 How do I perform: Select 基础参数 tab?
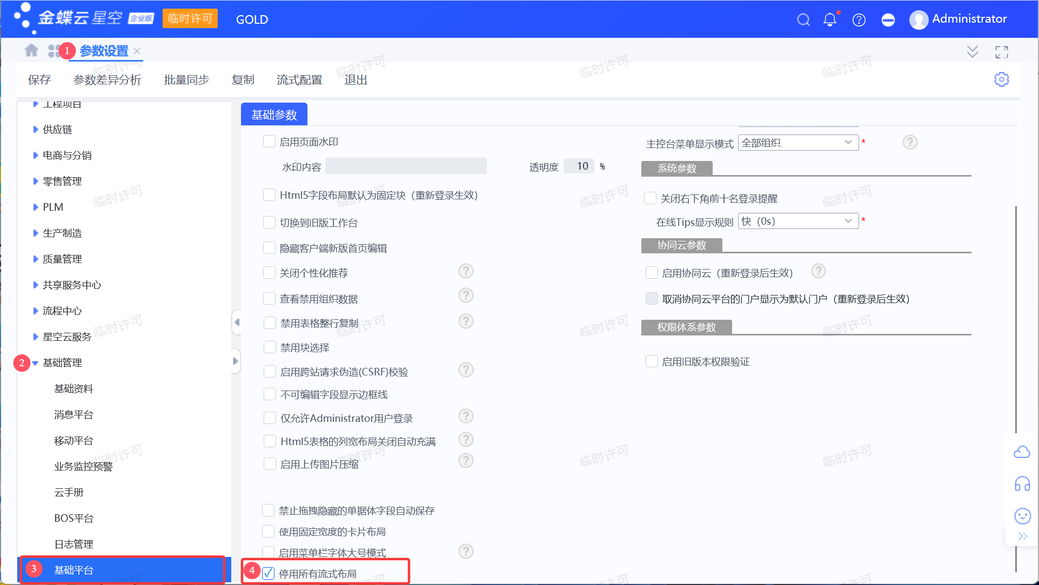[x=274, y=115]
